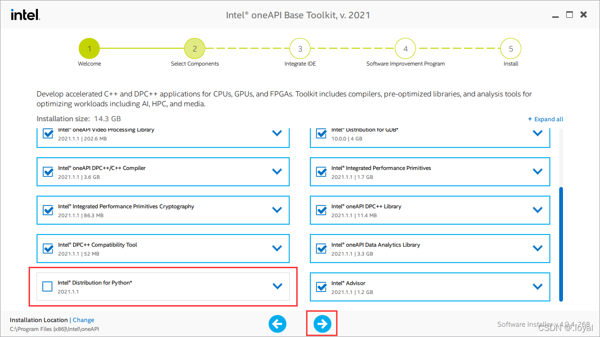
Task: Expand oneAPI Data Analytics Library chevron
Action: [538, 249]
